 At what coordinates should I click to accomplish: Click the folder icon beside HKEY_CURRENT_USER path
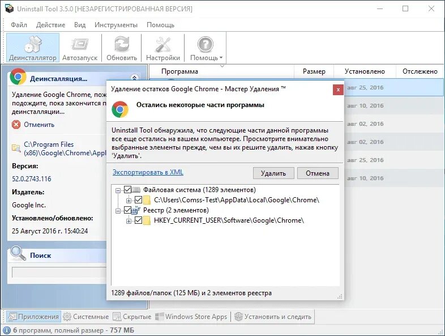click(x=147, y=220)
